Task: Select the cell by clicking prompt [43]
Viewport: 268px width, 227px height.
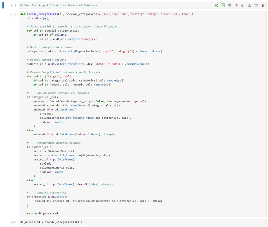Action: point(13,14)
